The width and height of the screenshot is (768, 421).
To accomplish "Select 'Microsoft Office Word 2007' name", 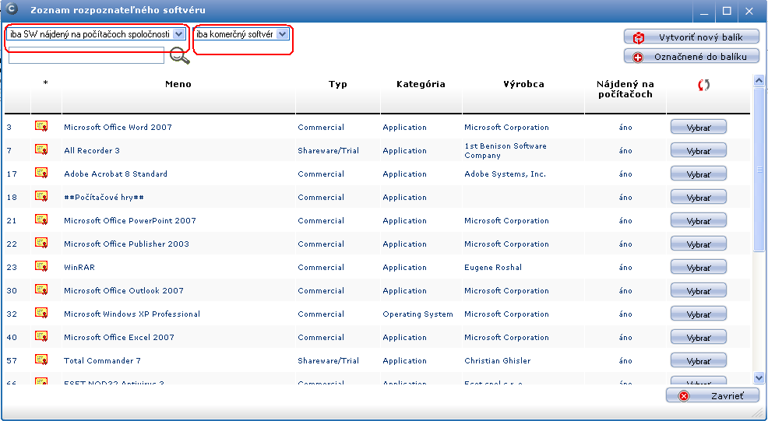I will 118,127.
